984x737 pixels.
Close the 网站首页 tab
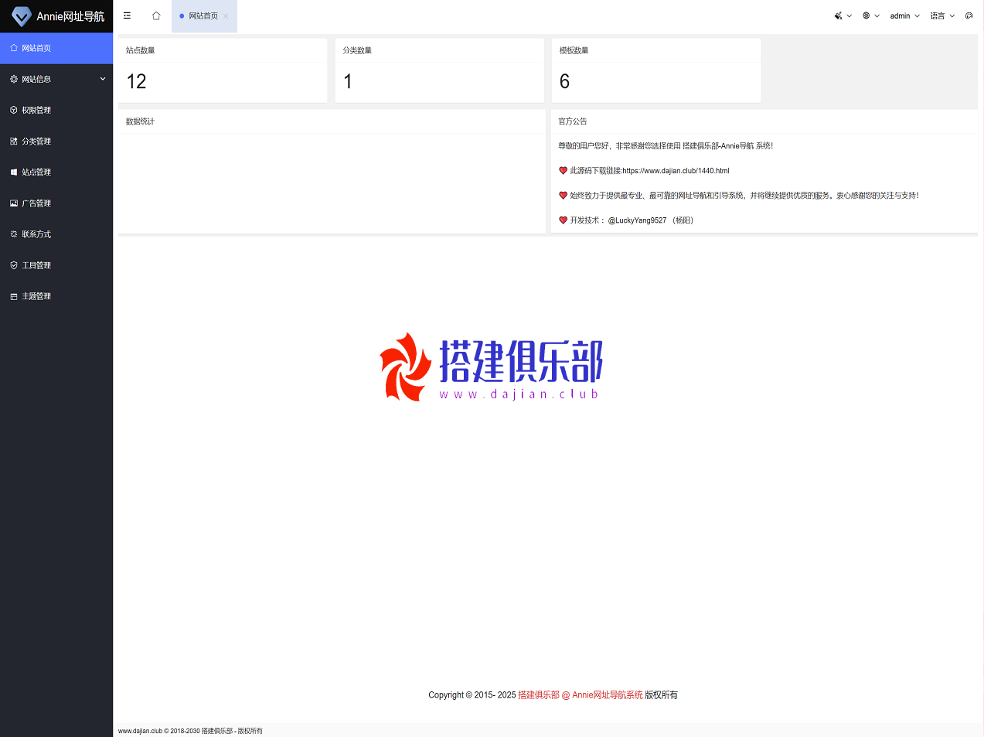[226, 16]
